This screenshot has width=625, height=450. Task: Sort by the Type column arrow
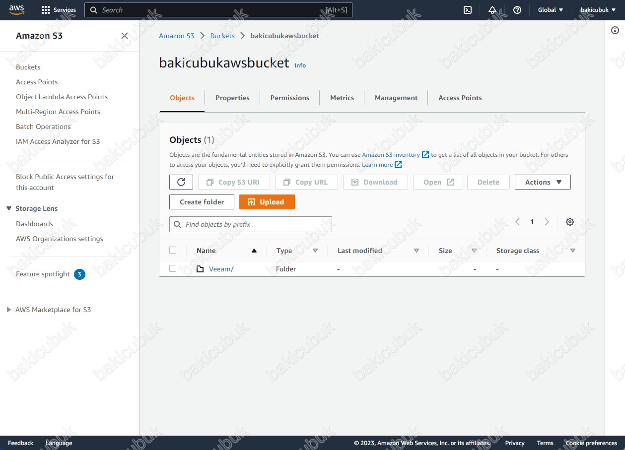click(x=315, y=251)
